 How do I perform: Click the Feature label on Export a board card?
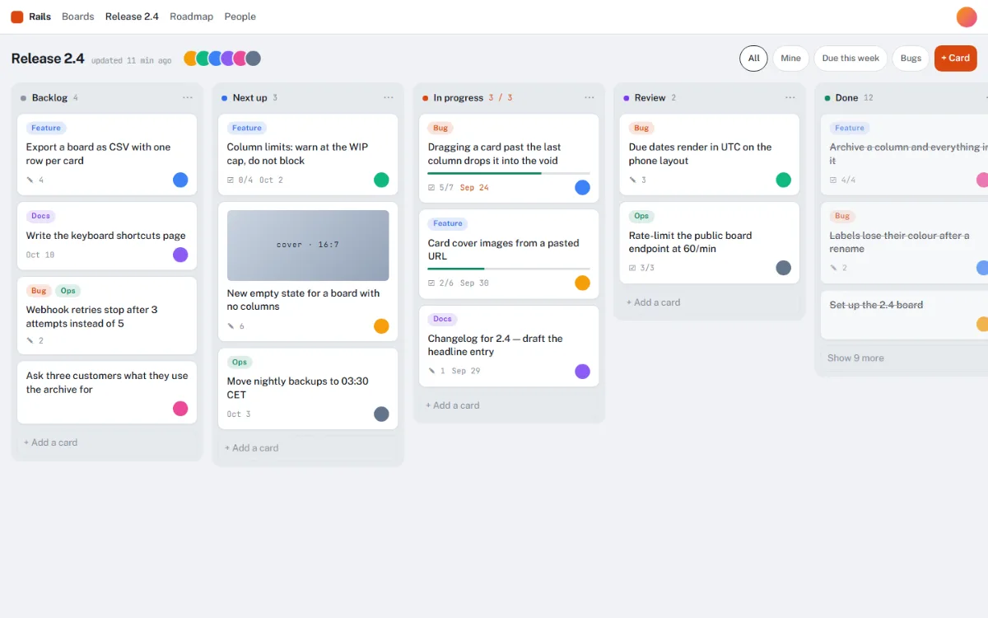[46, 128]
